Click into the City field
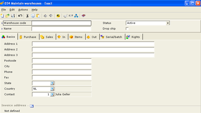This screenshot has height=113, width=201. (62, 67)
